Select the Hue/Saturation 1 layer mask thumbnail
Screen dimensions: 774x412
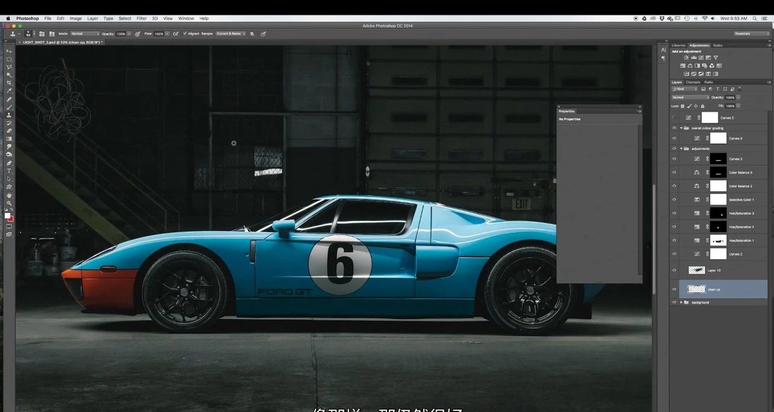[x=718, y=240]
